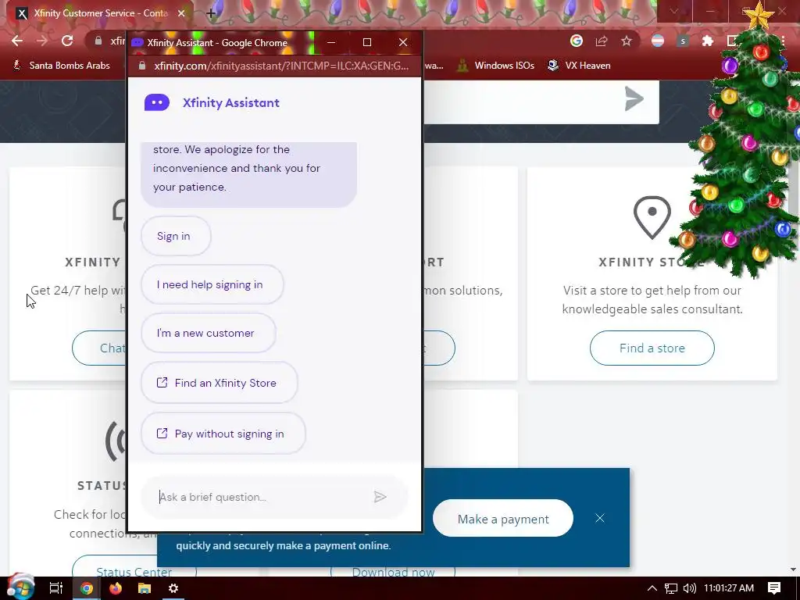
Task: Open Firefox from the taskbar
Action: 116,588
